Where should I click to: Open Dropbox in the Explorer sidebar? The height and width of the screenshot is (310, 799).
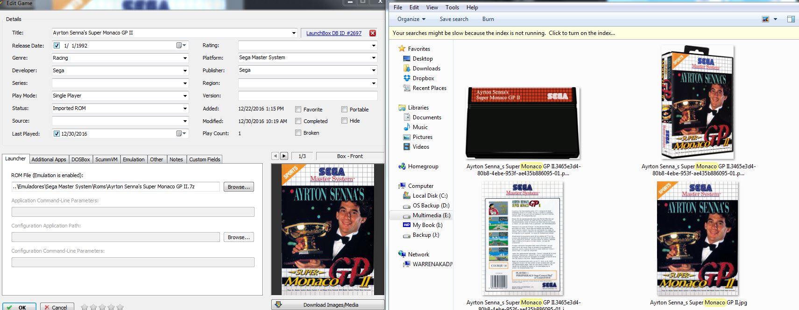pos(423,78)
